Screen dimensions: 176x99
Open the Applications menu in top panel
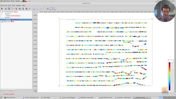6,1
